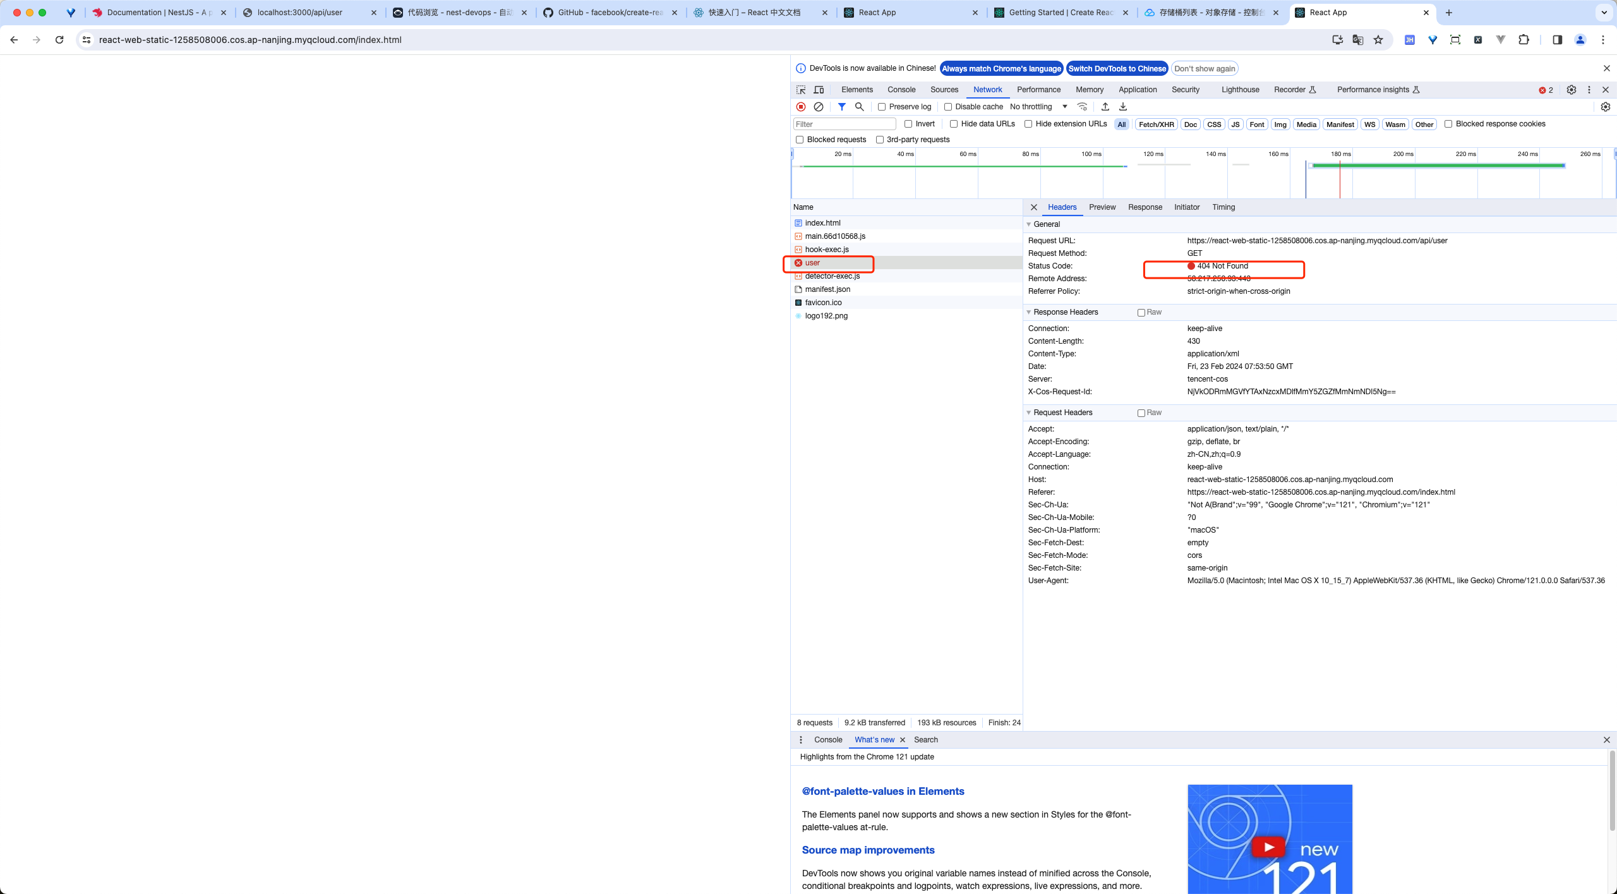Open the Response tab of the request
1617x894 pixels.
[x=1145, y=207]
